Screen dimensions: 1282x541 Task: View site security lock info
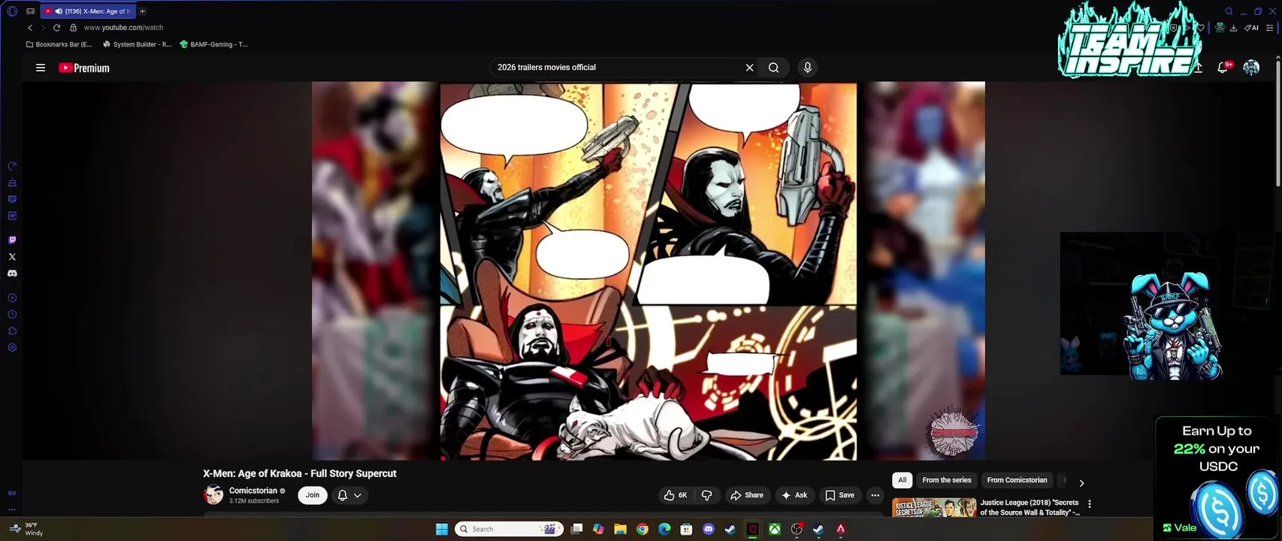(73, 28)
